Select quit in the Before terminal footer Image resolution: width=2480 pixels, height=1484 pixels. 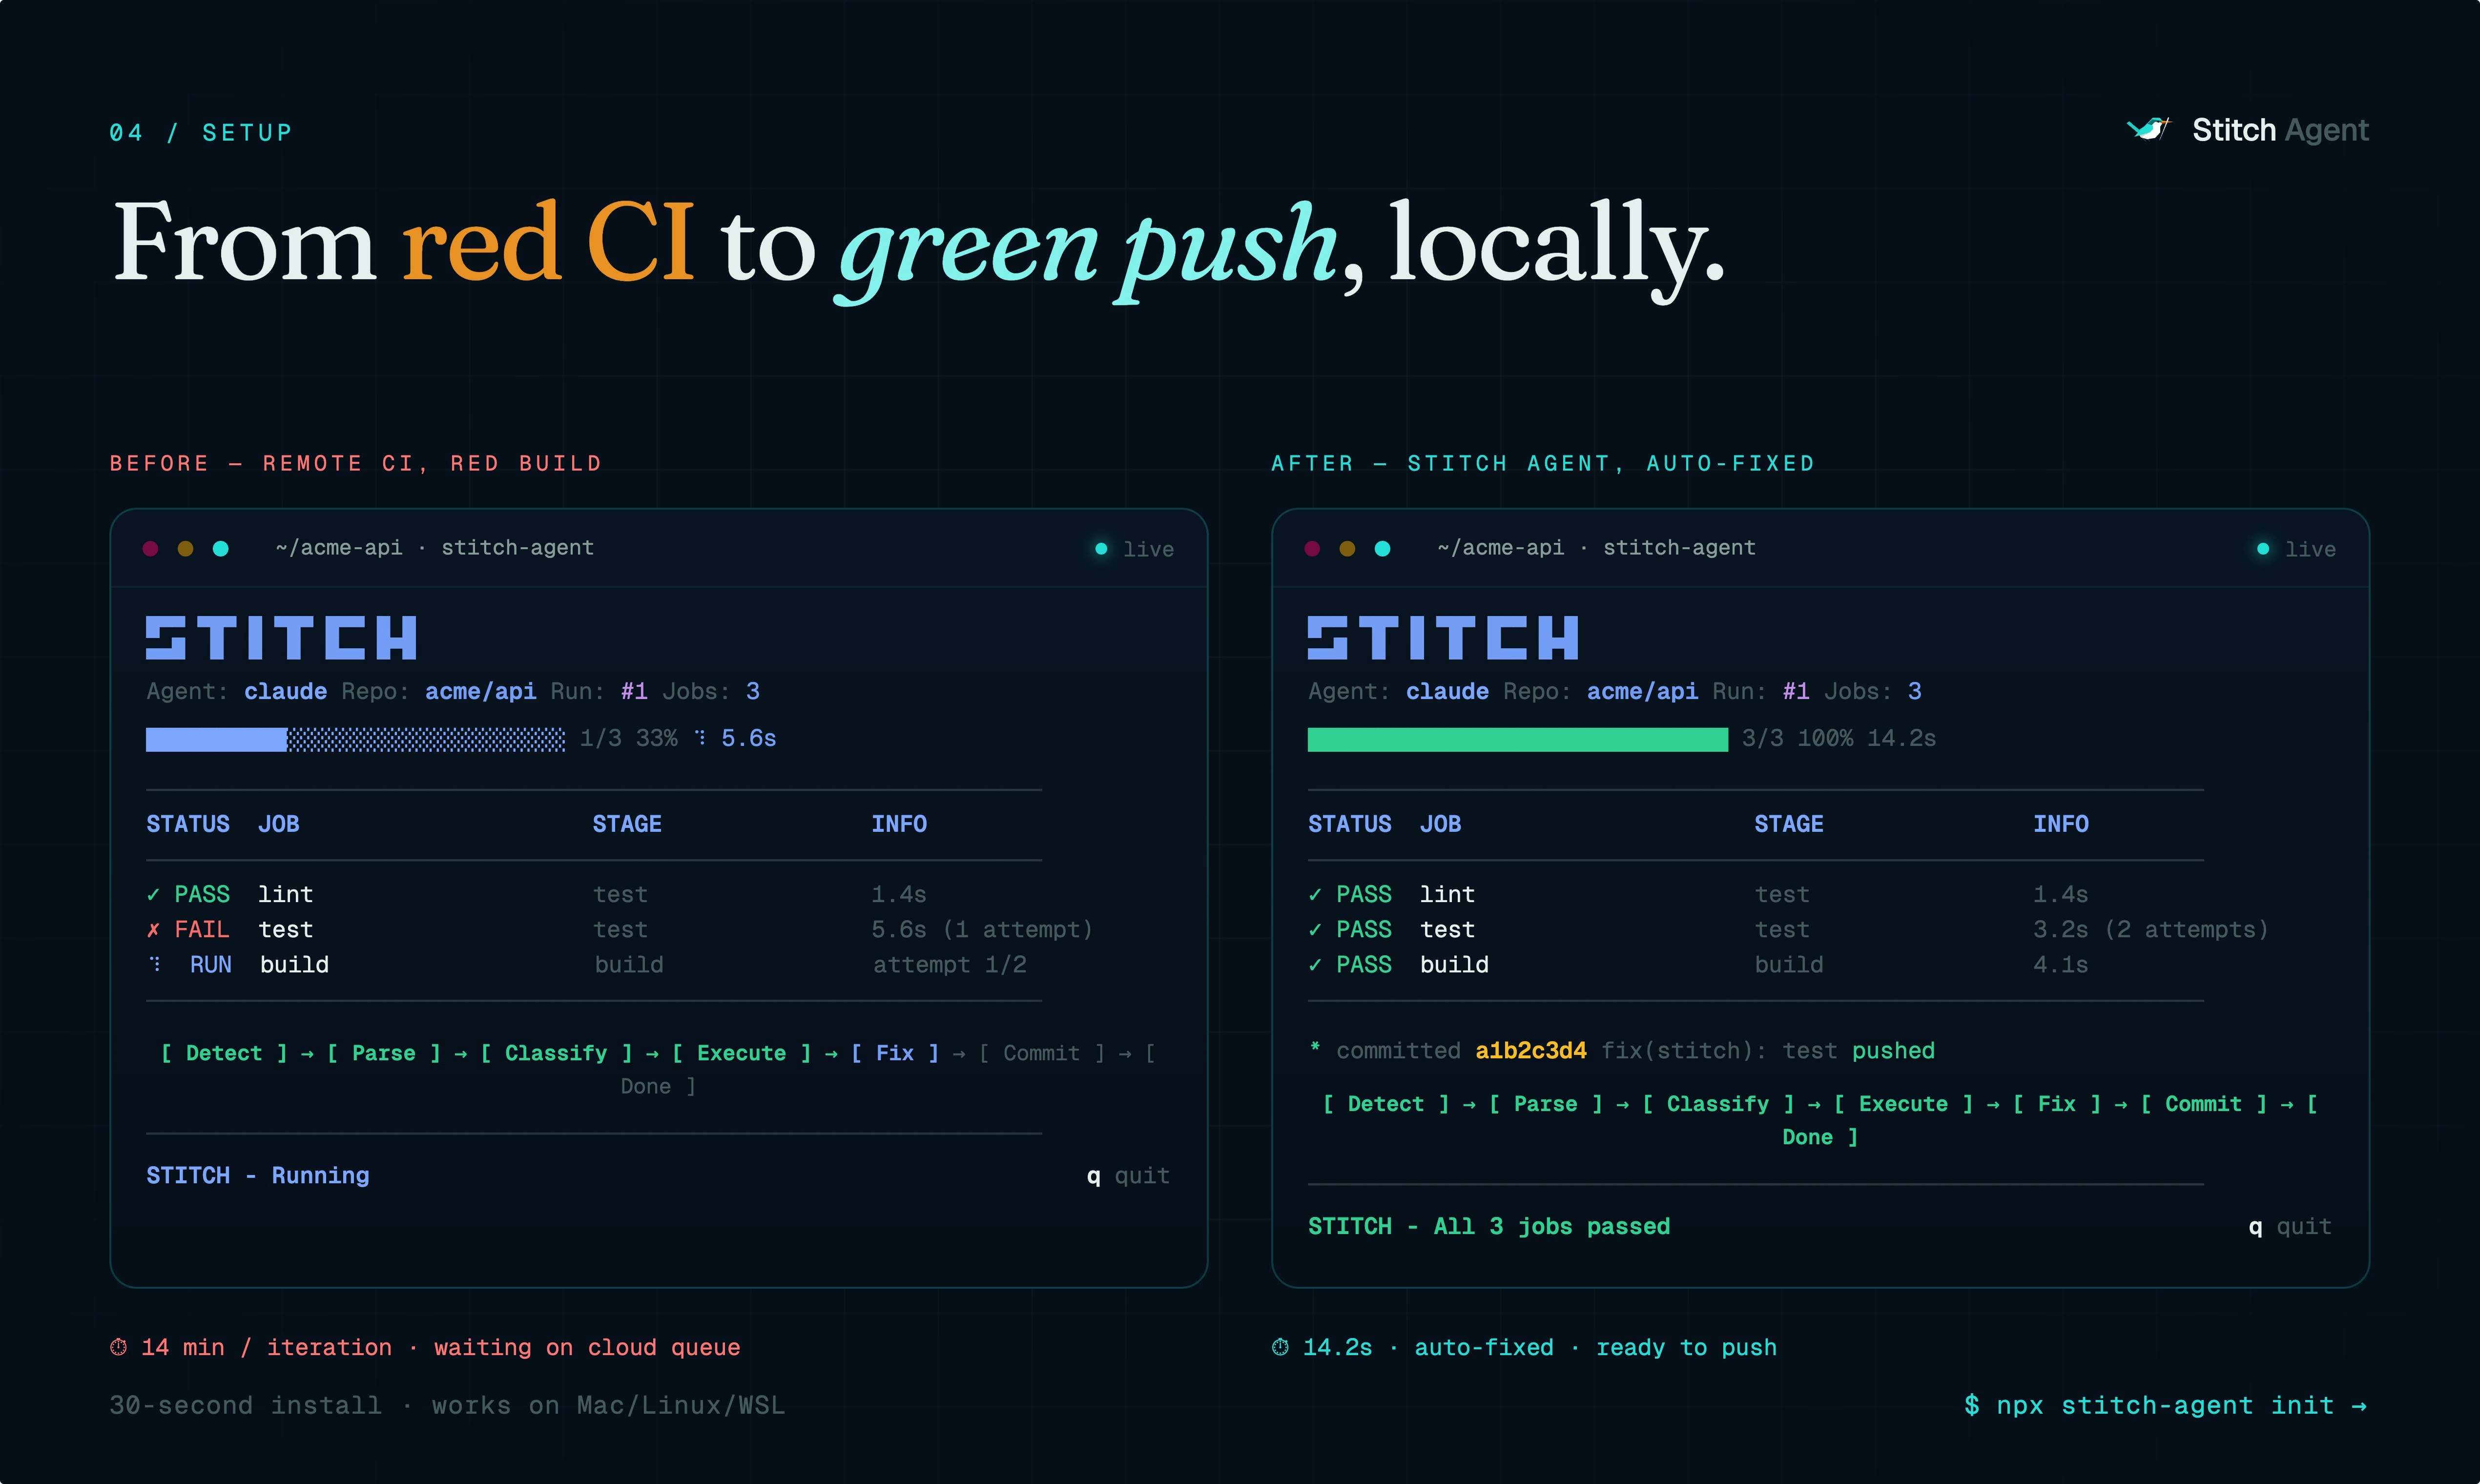tap(1142, 1176)
